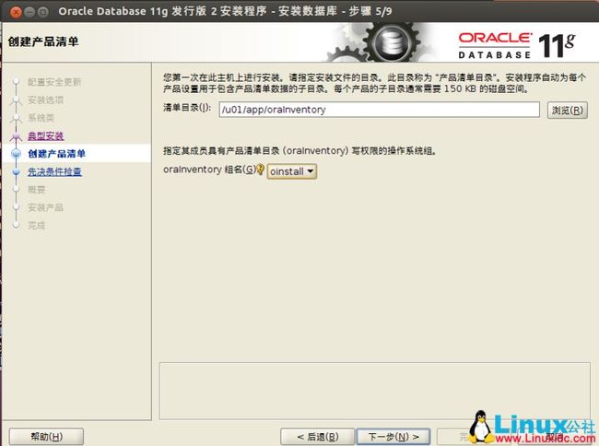Go back with the 后退(B) button
This screenshot has height=446, width=599.
[x=318, y=437]
